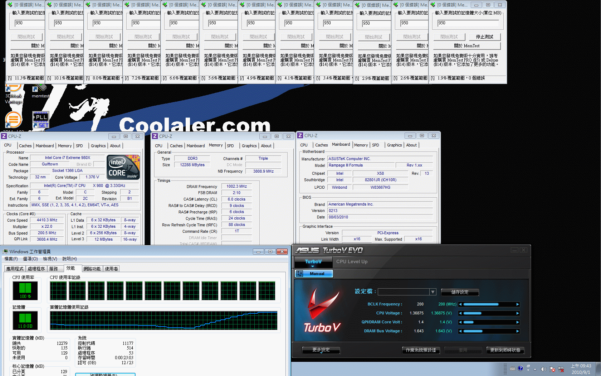Image resolution: width=601 pixels, height=376 pixels.
Task: Decrease CPU Voltage with left arrow
Action: tap(460, 313)
